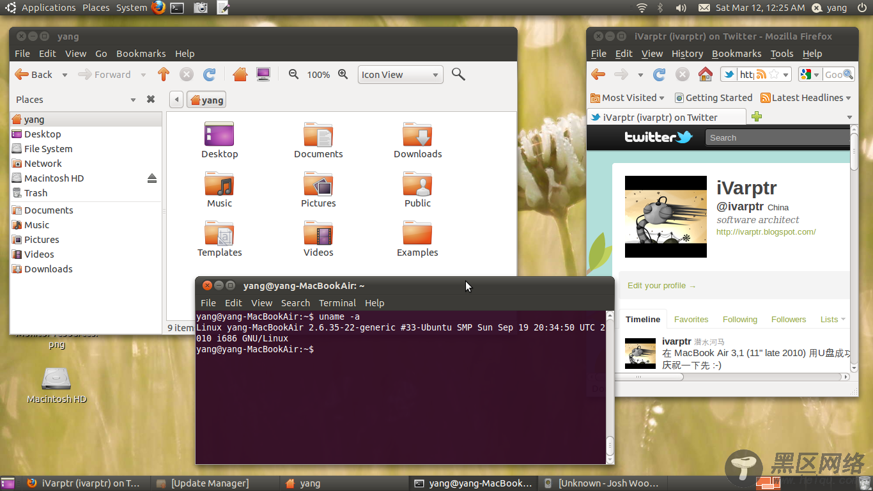The image size is (873, 491).
Task: Click terminal window vertical scrollbar
Action: pyautogui.click(x=610, y=387)
